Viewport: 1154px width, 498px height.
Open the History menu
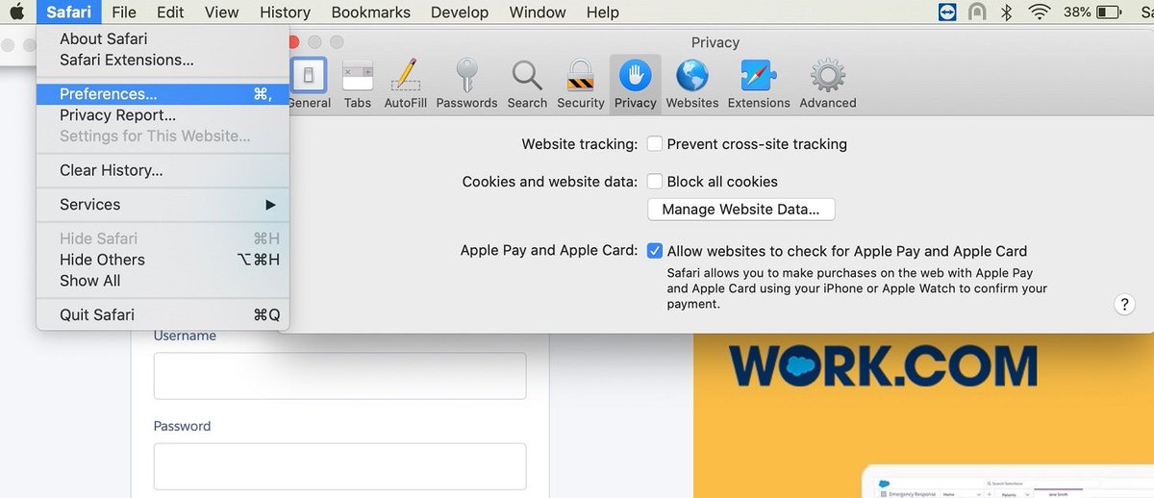coord(285,12)
